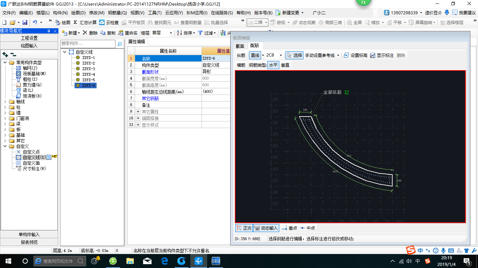The height and width of the screenshot is (268, 478).
Task: Pin the 模块导航栏 navigation panel
Action: (49, 31)
